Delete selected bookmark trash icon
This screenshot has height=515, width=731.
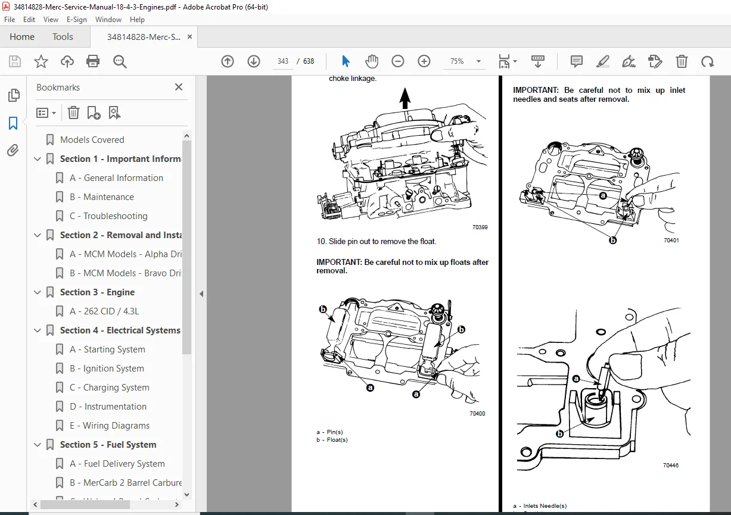click(x=73, y=113)
